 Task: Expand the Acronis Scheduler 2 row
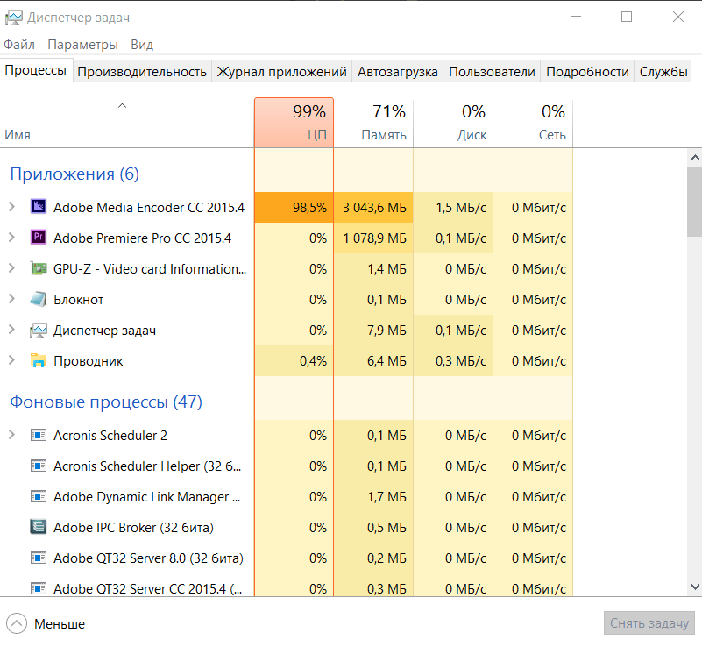pyautogui.click(x=12, y=435)
